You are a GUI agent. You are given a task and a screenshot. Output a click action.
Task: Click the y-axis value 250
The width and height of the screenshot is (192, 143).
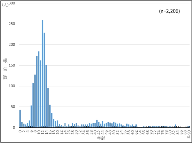(12, 24)
